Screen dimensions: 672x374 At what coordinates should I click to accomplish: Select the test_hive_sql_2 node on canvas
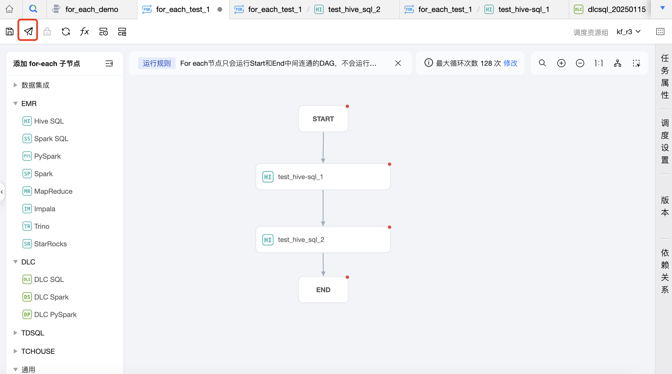[323, 240]
